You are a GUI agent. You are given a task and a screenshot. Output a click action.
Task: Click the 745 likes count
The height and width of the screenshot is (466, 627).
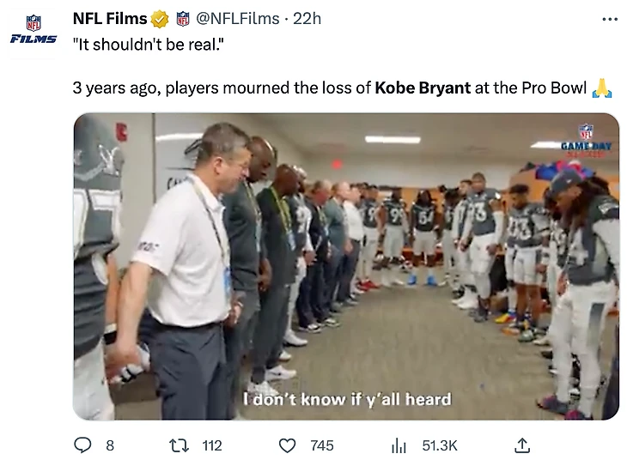coord(321,445)
